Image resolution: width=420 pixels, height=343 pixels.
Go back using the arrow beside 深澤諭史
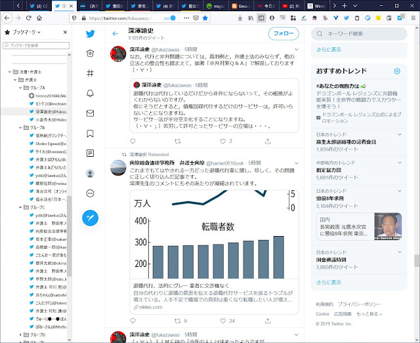click(115, 33)
